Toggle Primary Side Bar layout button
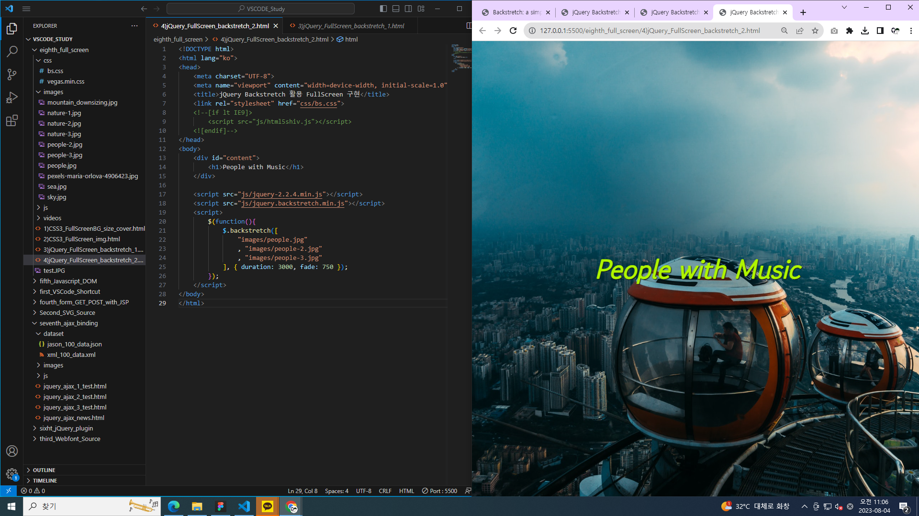The height and width of the screenshot is (516, 919). 383,9
